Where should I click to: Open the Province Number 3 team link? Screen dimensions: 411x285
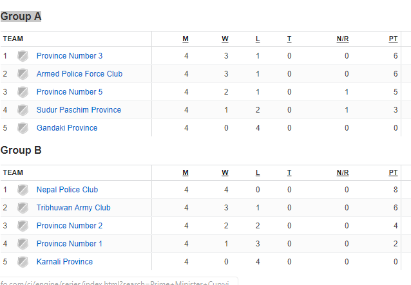tap(70, 56)
